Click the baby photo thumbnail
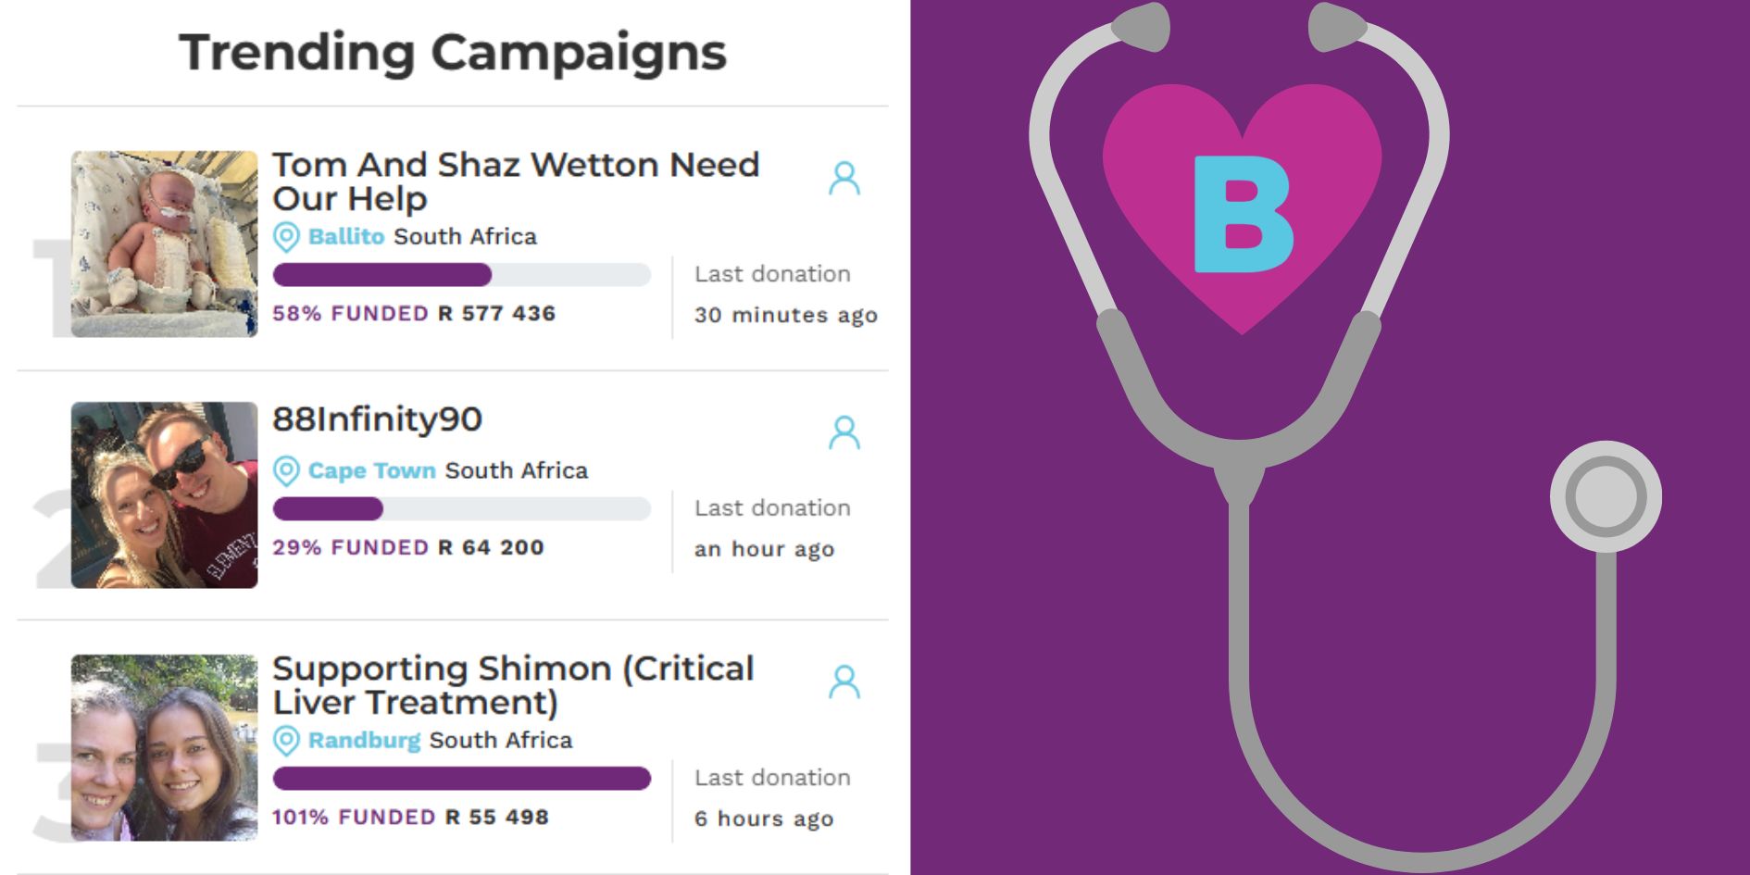 [164, 244]
